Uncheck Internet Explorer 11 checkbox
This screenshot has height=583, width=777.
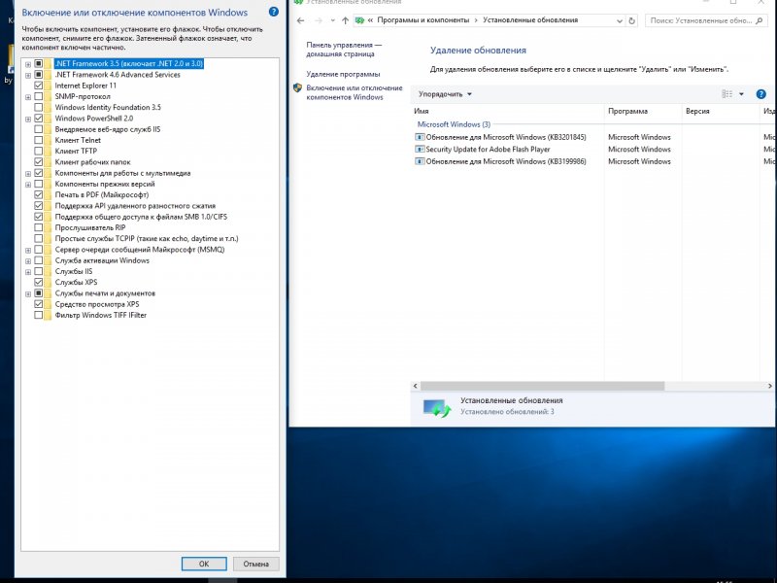click(x=38, y=86)
